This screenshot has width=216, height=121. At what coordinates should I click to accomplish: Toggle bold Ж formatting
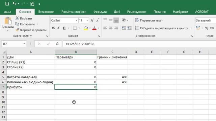point(53,28)
